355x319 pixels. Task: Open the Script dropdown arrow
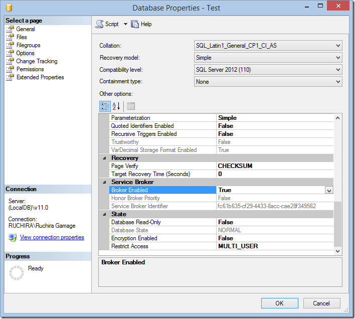tap(125, 24)
